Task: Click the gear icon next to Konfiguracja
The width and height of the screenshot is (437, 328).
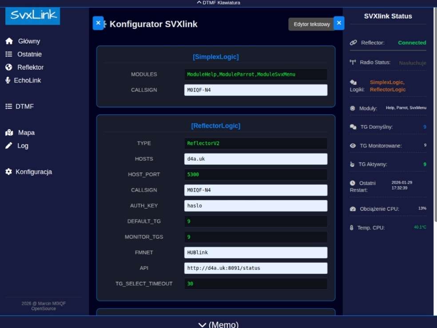Action: [9, 172]
